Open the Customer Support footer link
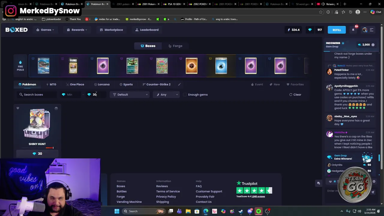Viewport: 384px width, 216px height. 209,191
